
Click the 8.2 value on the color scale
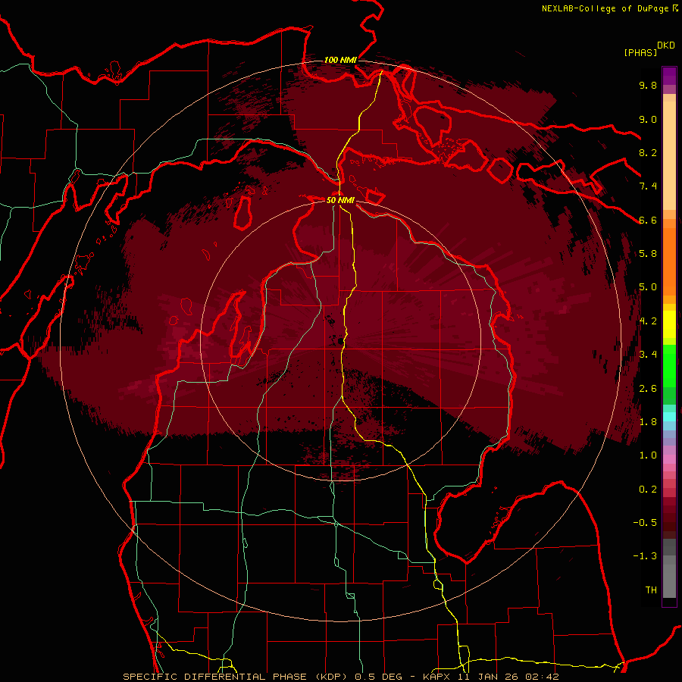tap(648, 152)
